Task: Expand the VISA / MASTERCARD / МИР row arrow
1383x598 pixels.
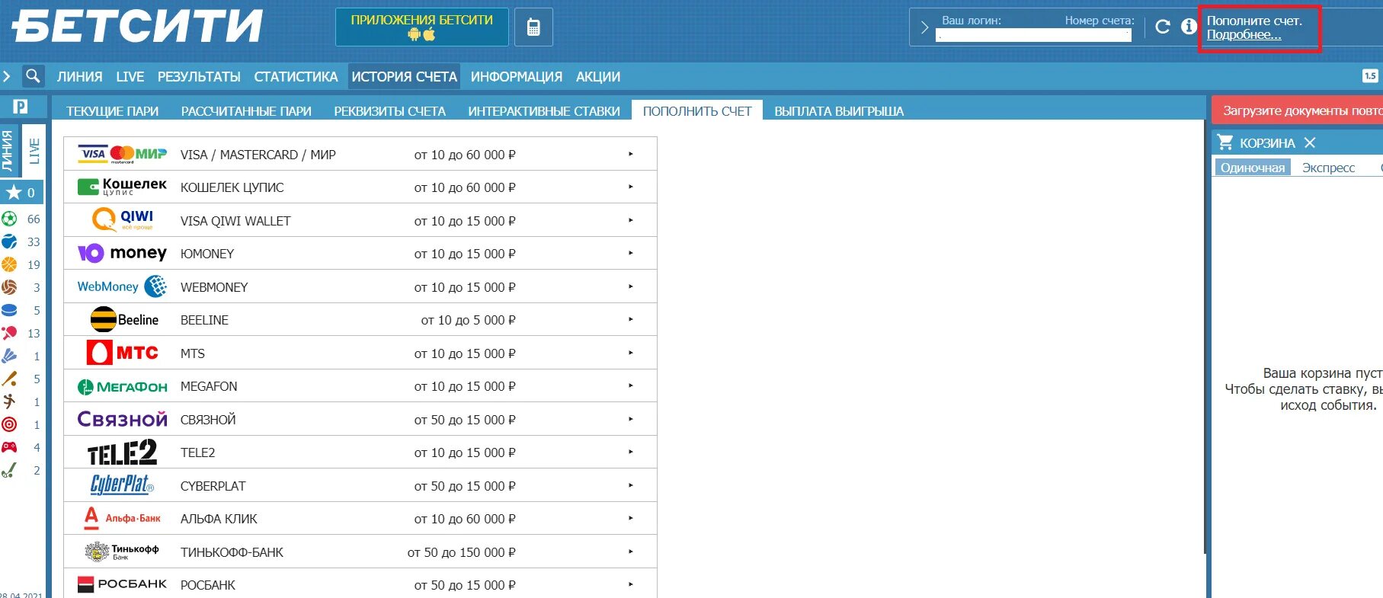Action: (x=631, y=154)
